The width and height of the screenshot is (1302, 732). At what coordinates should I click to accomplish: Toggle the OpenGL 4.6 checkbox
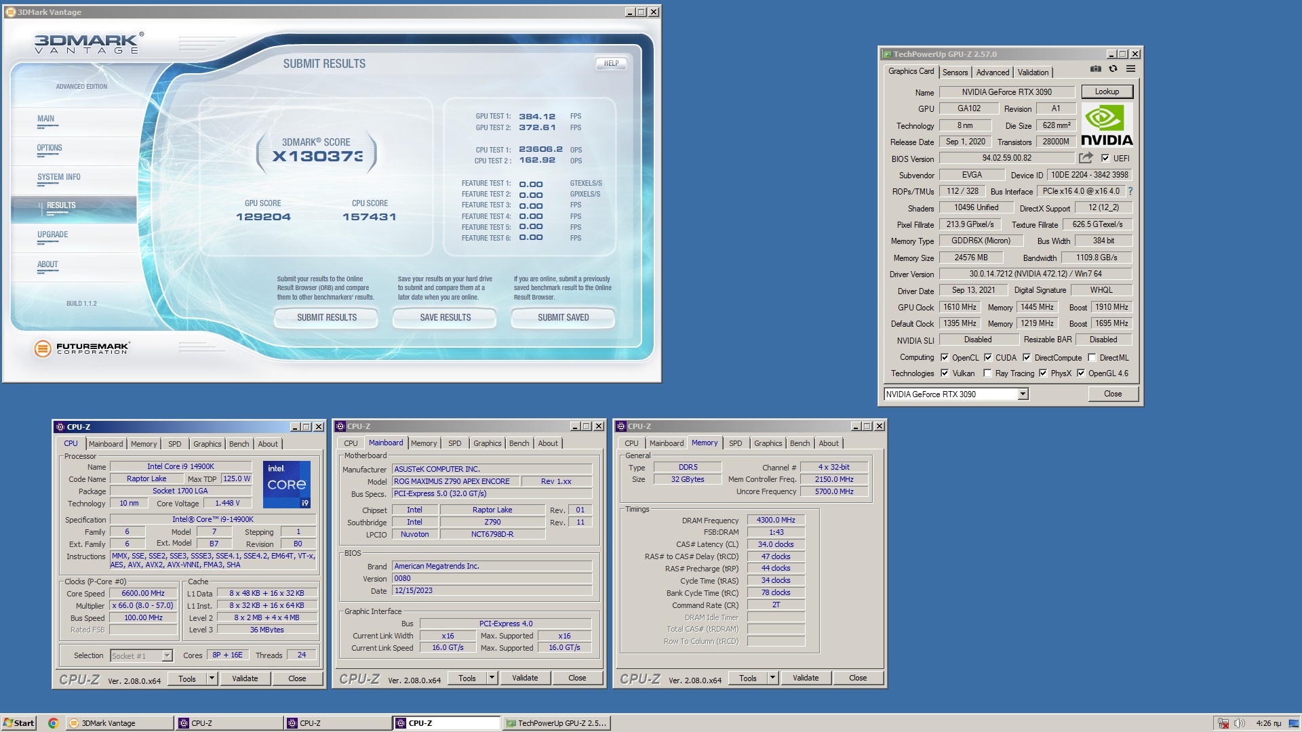click(1081, 373)
